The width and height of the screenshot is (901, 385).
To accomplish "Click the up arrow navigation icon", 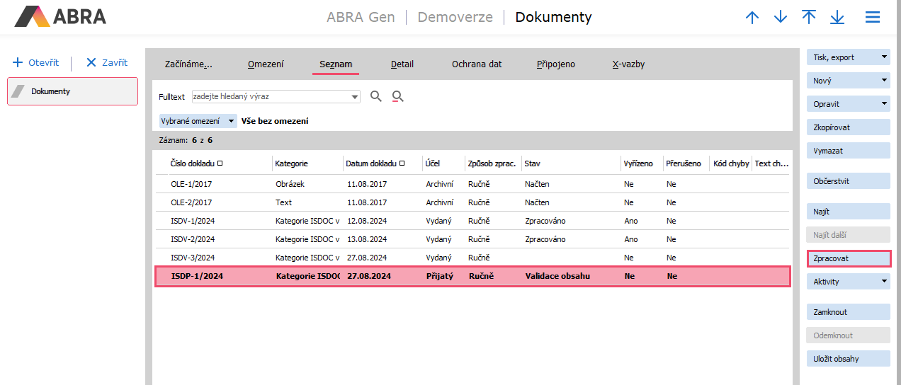I will (752, 18).
